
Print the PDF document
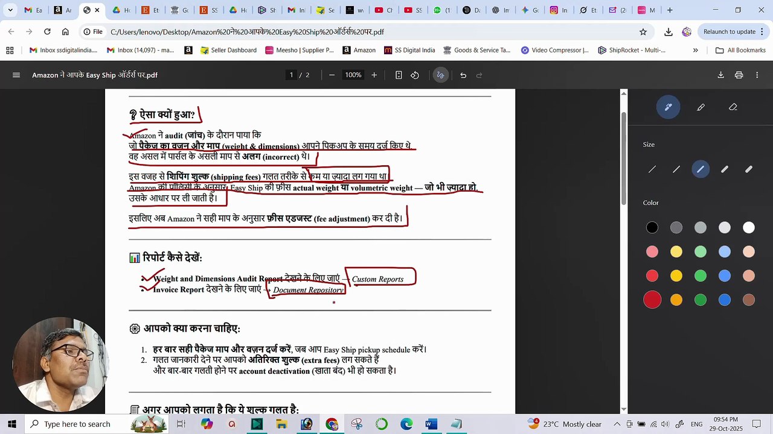point(739,75)
